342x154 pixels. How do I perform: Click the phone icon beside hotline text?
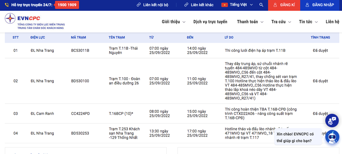[7, 5]
